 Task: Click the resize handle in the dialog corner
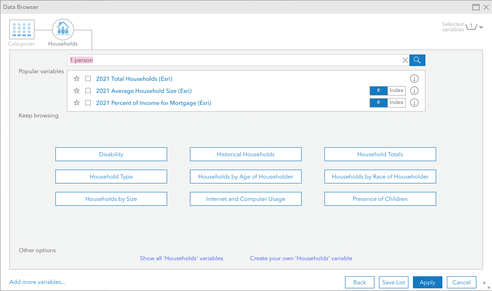pos(486,285)
